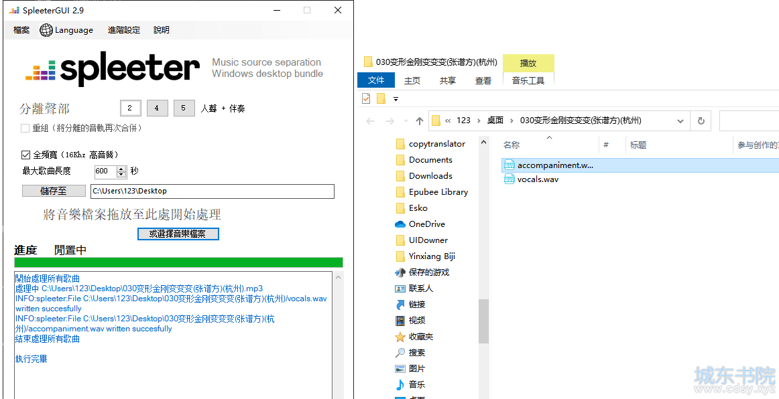Image resolution: width=779 pixels, height=399 pixels.
Task: Open the 說明 menu
Action: [x=162, y=30]
